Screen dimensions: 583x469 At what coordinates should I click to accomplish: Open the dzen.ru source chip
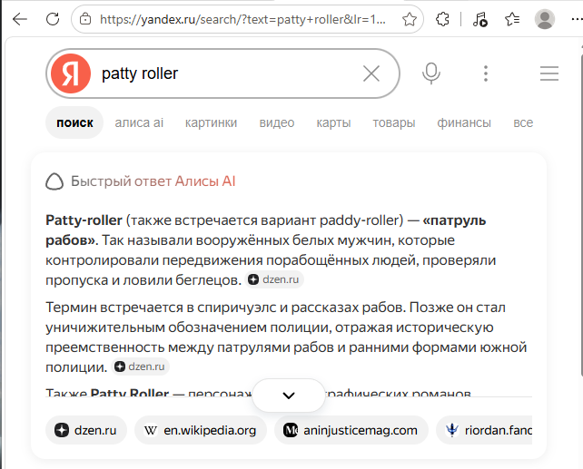(86, 430)
